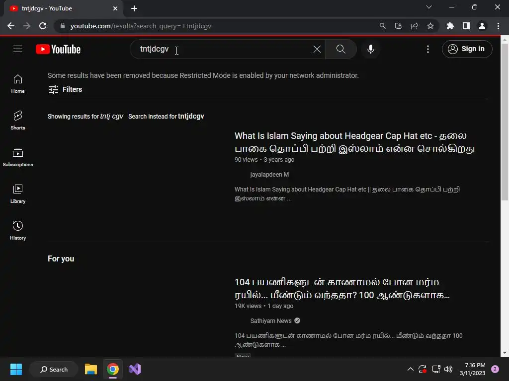Viewport: 509px width, 381px height.
Task: Bookmark this page with the star
Action: coord(430,26)
